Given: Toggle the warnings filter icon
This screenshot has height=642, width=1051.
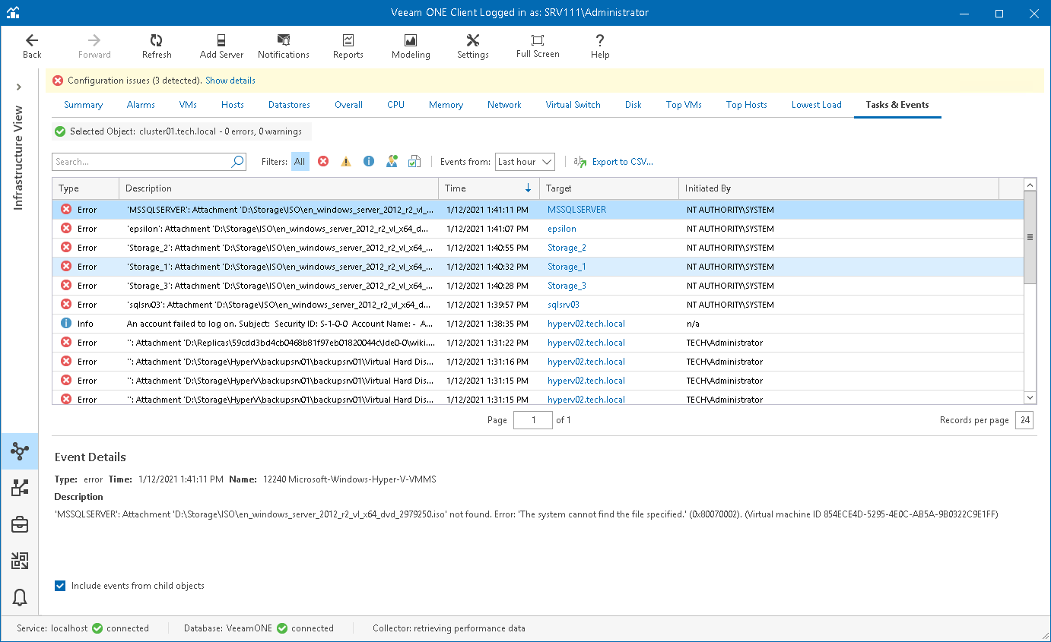Looking at the screenshot, I should click(x=346, y=162).
